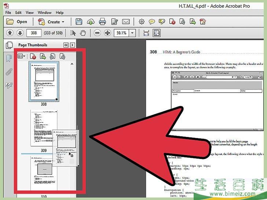Click the zoom level field 59.1%
This screenshot has height=200, width=267.
pyautogui.click(x=121, y=33)
